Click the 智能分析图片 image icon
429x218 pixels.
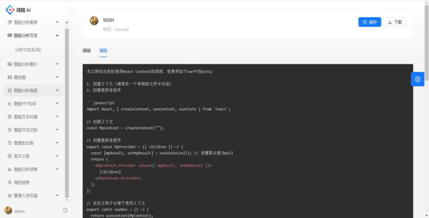pyautogui.click(x=9, y=64)
